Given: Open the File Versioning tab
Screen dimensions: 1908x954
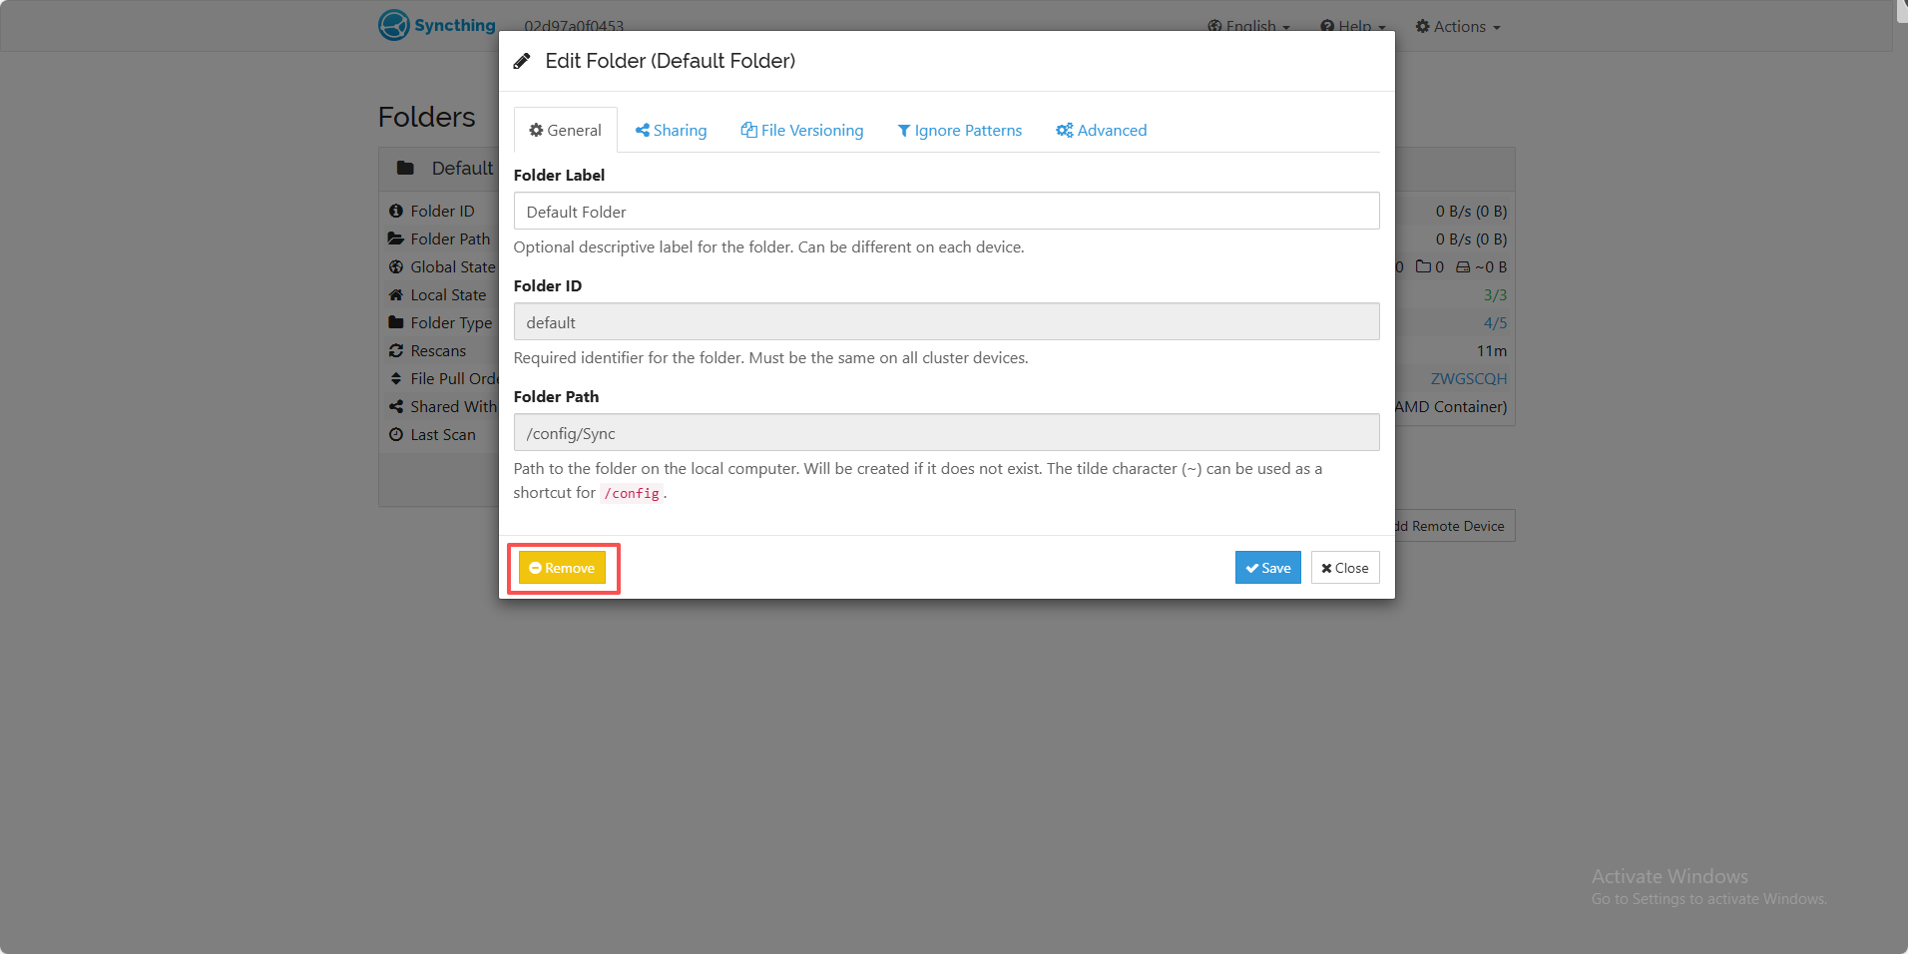Looking at the screenshot, I should click(x=802, y=130).
